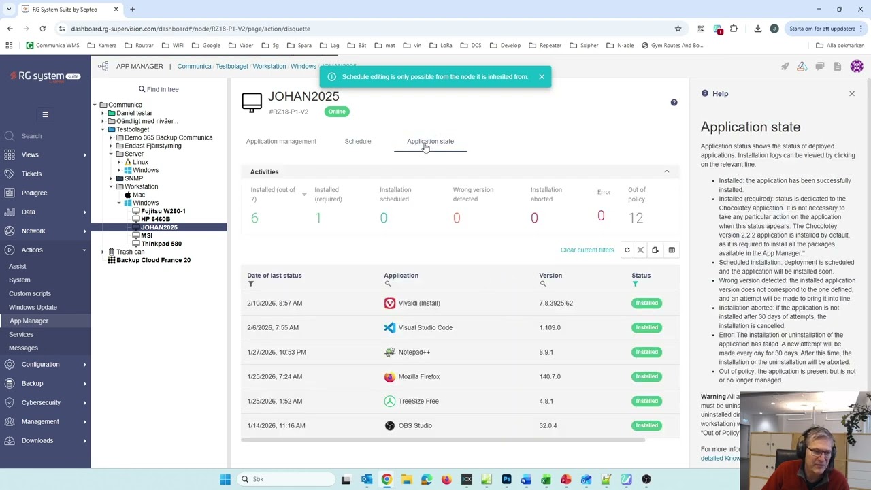Click the node tree icon beside APP MANAGER
871x490 pixels.
point(103,66)
